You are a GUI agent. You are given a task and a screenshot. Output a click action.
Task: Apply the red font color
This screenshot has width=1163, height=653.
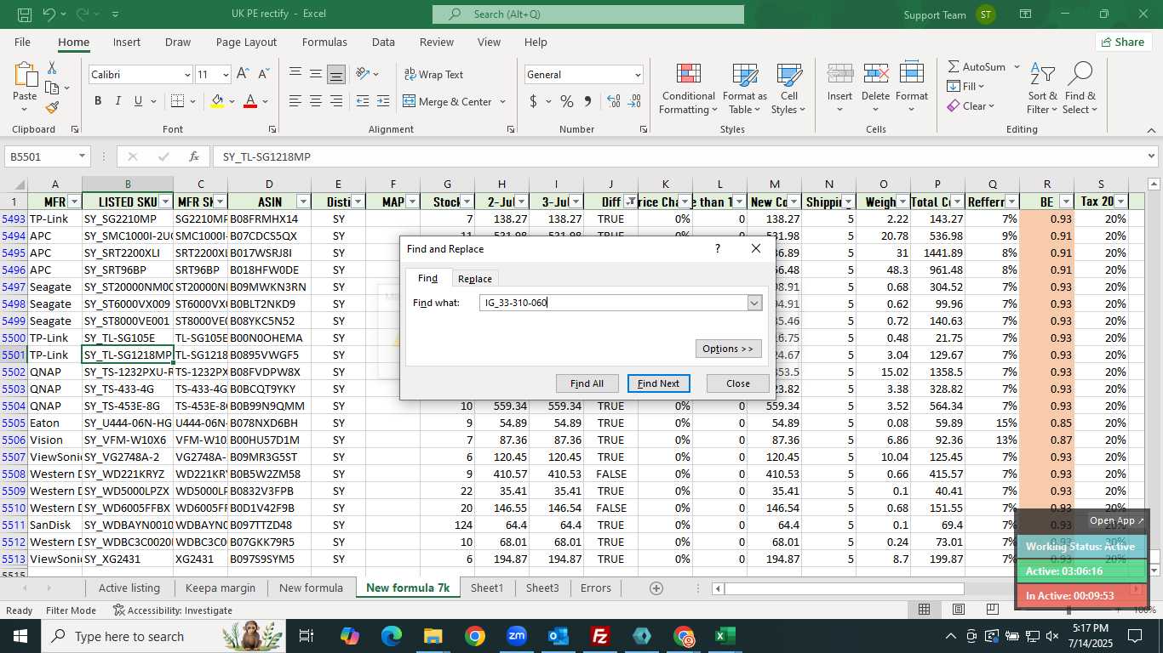coord(250,101)
